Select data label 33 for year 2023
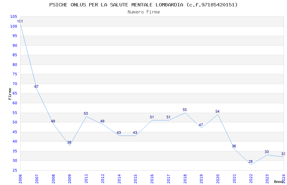Screen dimensions: 287x185 [267, 152]
